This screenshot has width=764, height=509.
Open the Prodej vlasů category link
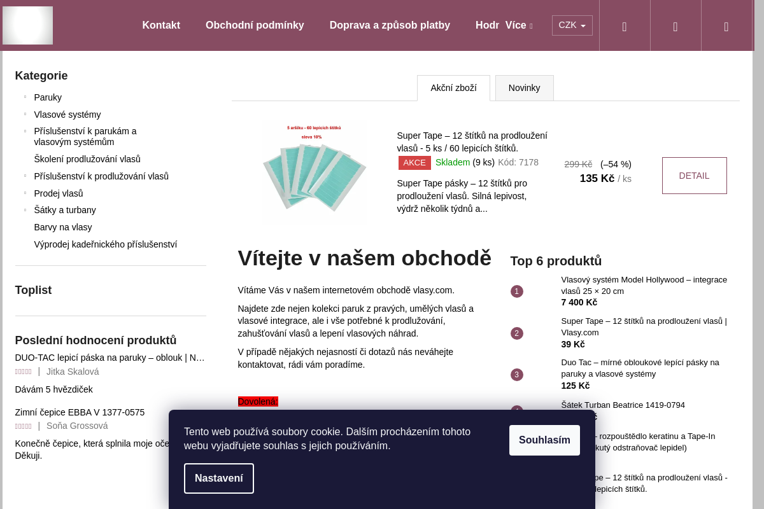pyautogui.click(x=59, y=193)
